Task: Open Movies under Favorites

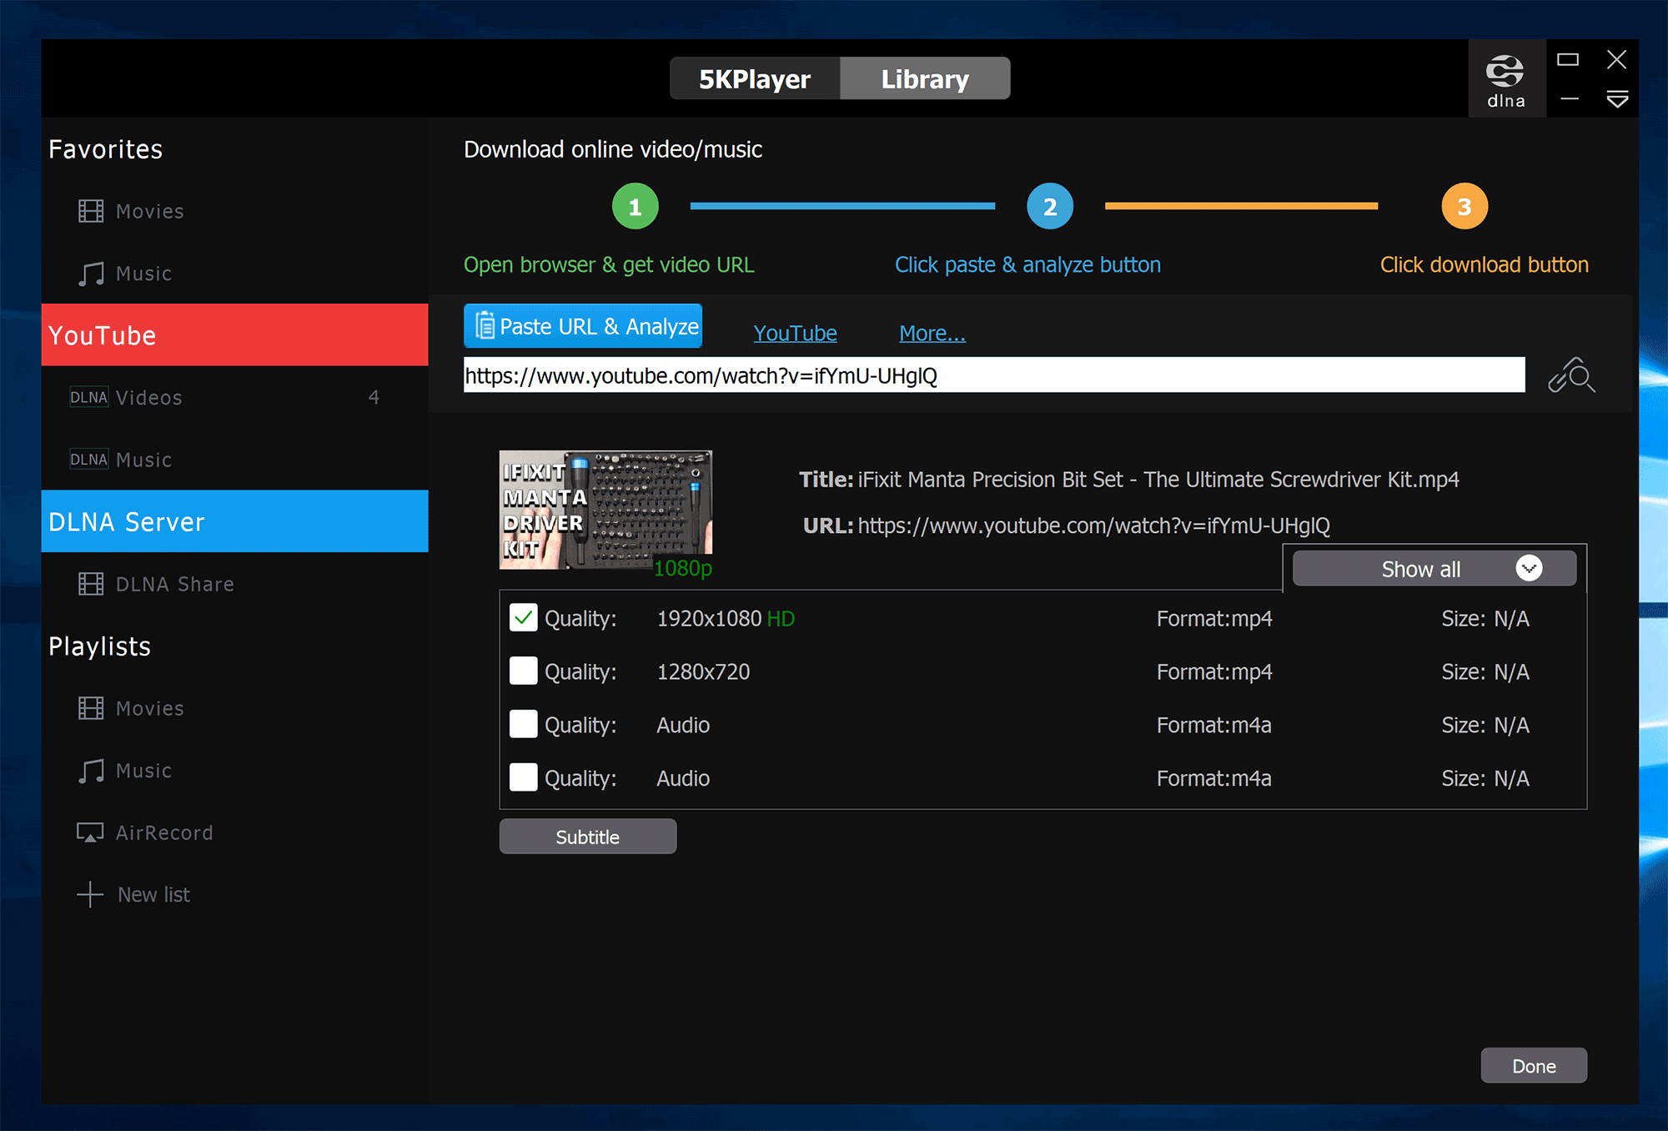Action: 234,211
